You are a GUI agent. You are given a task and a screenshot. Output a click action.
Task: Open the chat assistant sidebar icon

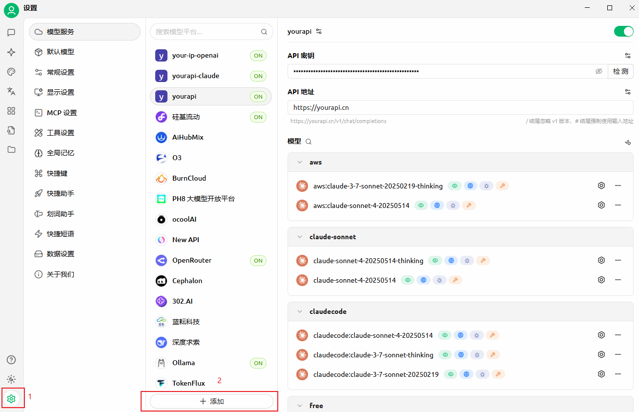point(11,33)
